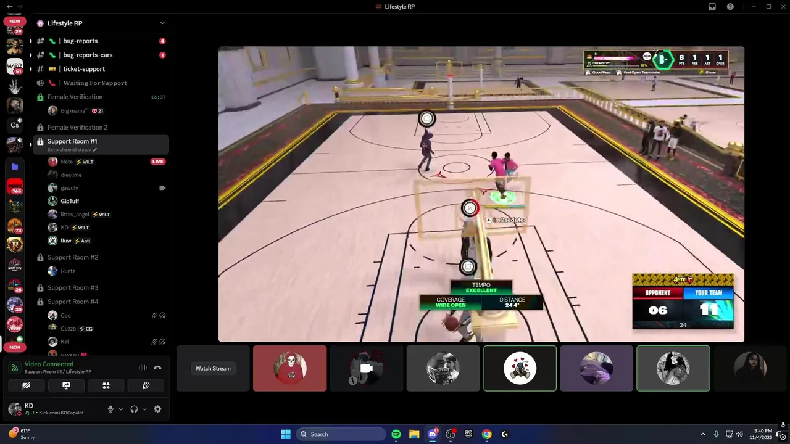This screenshot has width=790, height=444.
Task: Mute your microphone
Action: (111, 409)
